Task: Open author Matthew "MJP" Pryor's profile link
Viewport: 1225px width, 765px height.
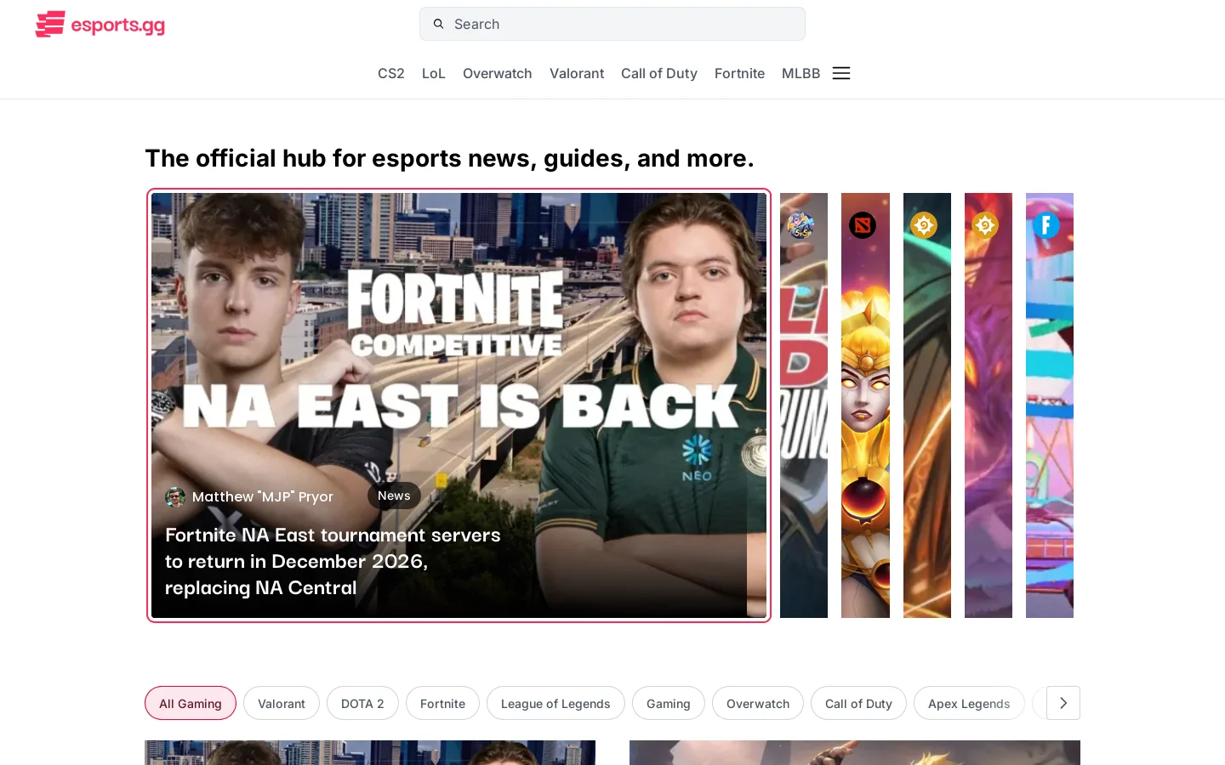Action: pyautogui.click(x=263, y=497)
